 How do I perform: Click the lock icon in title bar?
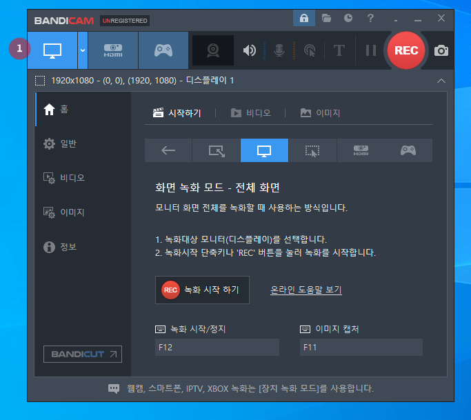pos(304,18)
